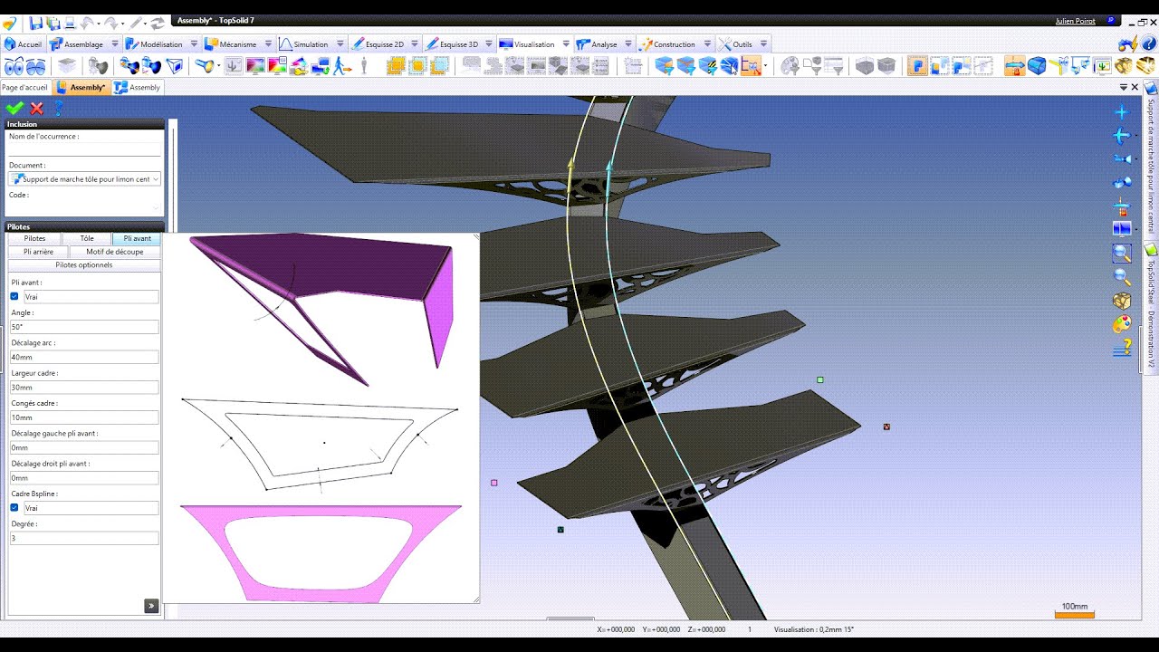
Task: Click the orange arrow with red padlock icon
Action: (x=1014, y=66)
